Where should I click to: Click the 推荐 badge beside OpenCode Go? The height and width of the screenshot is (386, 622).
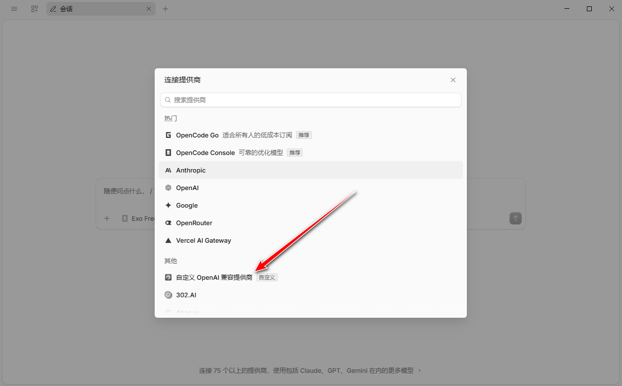(303, 135)
